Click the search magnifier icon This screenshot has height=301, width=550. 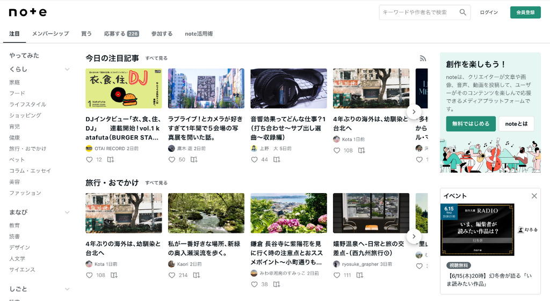(x=463, y=12)
